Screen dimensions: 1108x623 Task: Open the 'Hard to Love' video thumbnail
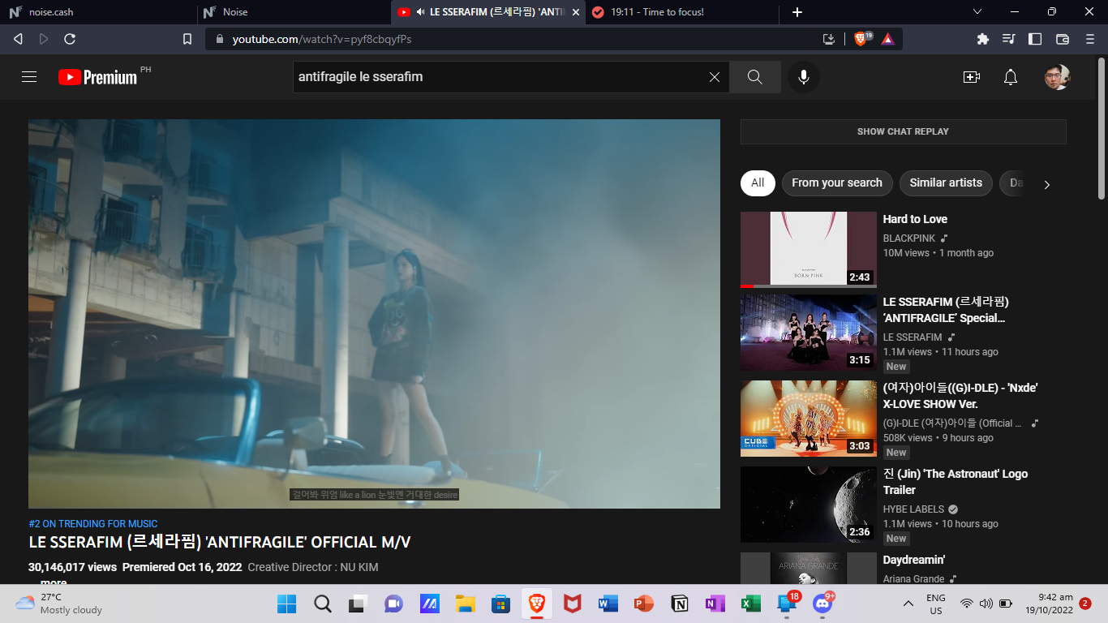(809, 250)
